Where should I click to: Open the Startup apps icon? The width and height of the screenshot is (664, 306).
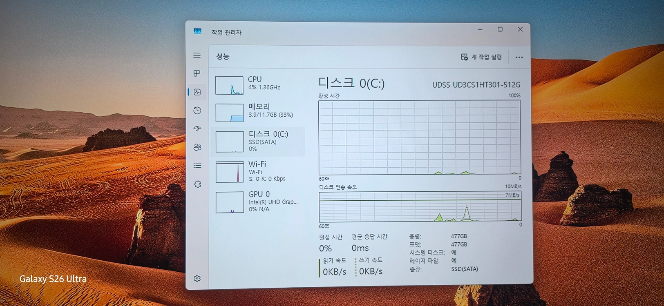click(x=197, y=129)
